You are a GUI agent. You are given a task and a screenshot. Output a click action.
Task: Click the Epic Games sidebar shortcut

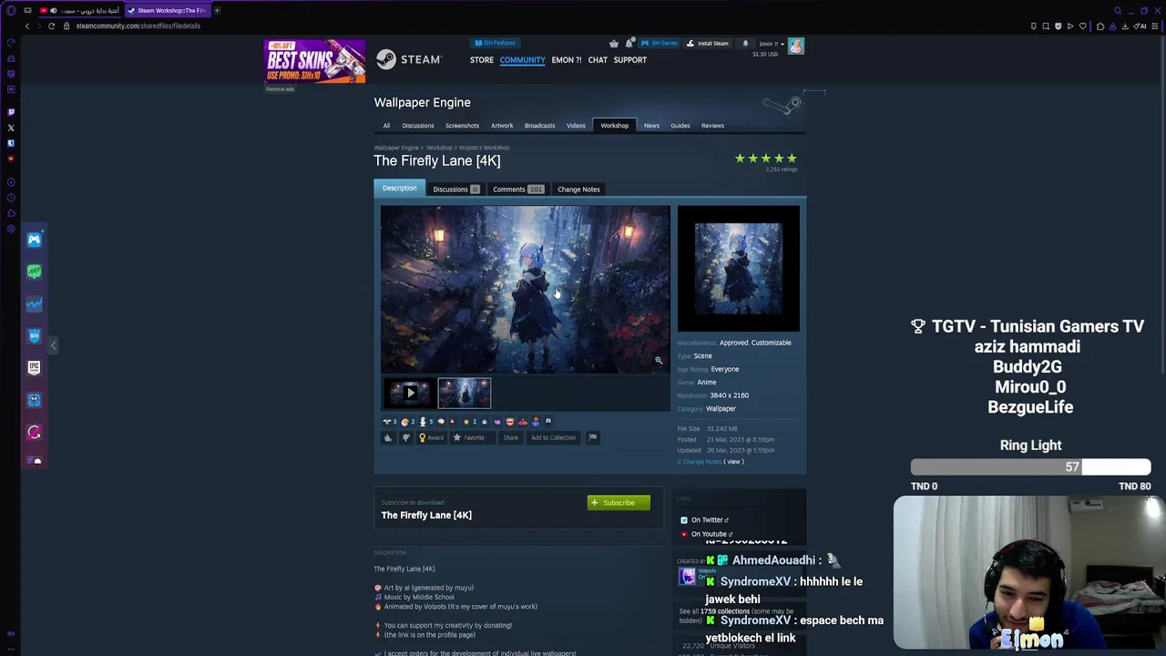[x=34, y=367]
